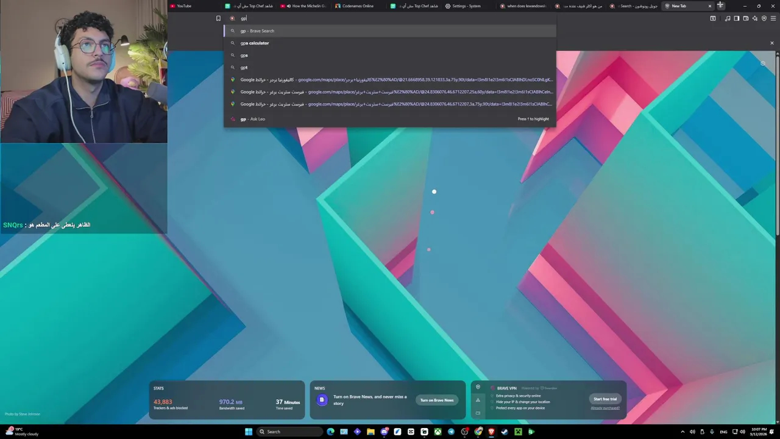Choose the 'gpa calculator' suggestion
This screenshot has height=439, width=780.
click(x=390, y=43)
